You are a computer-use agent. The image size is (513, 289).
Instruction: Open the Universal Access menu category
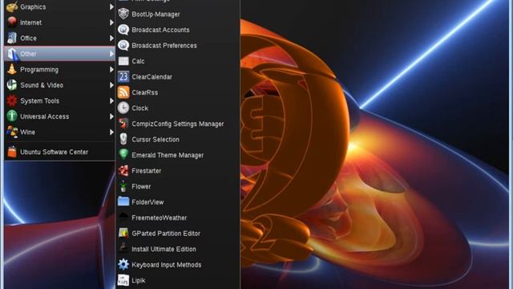[59, 116]
